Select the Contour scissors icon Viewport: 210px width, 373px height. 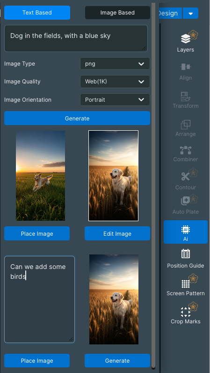[x=186, y=177]
